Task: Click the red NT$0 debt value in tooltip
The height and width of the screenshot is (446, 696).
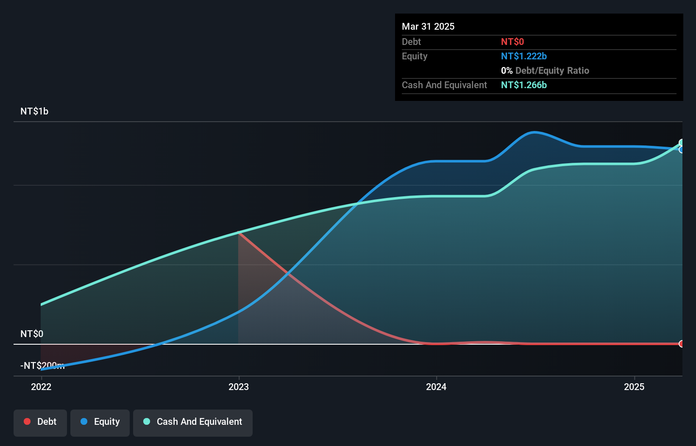Action: [x=512, y=42]
